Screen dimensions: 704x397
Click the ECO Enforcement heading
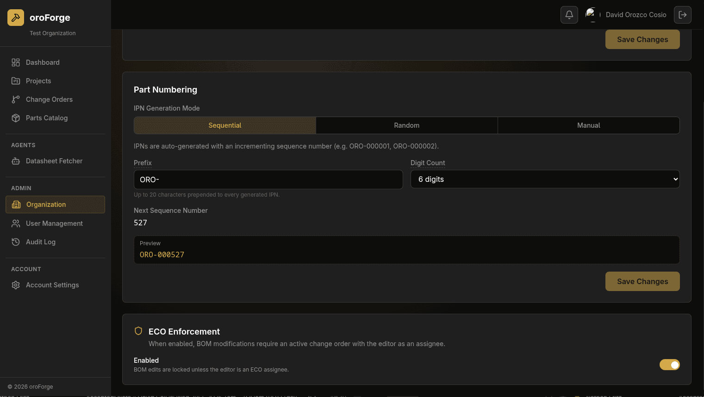coord(184,332)
